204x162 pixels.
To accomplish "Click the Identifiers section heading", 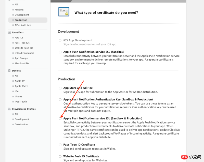I will tap(18, 33).
